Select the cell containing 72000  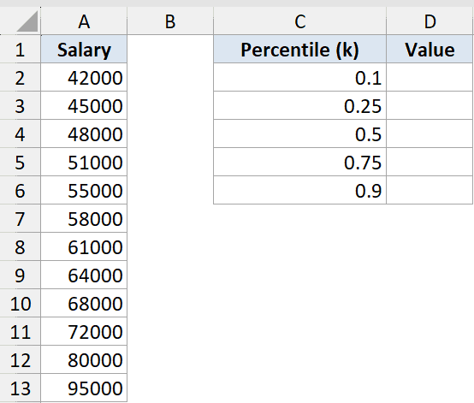(x=84, y=331)
